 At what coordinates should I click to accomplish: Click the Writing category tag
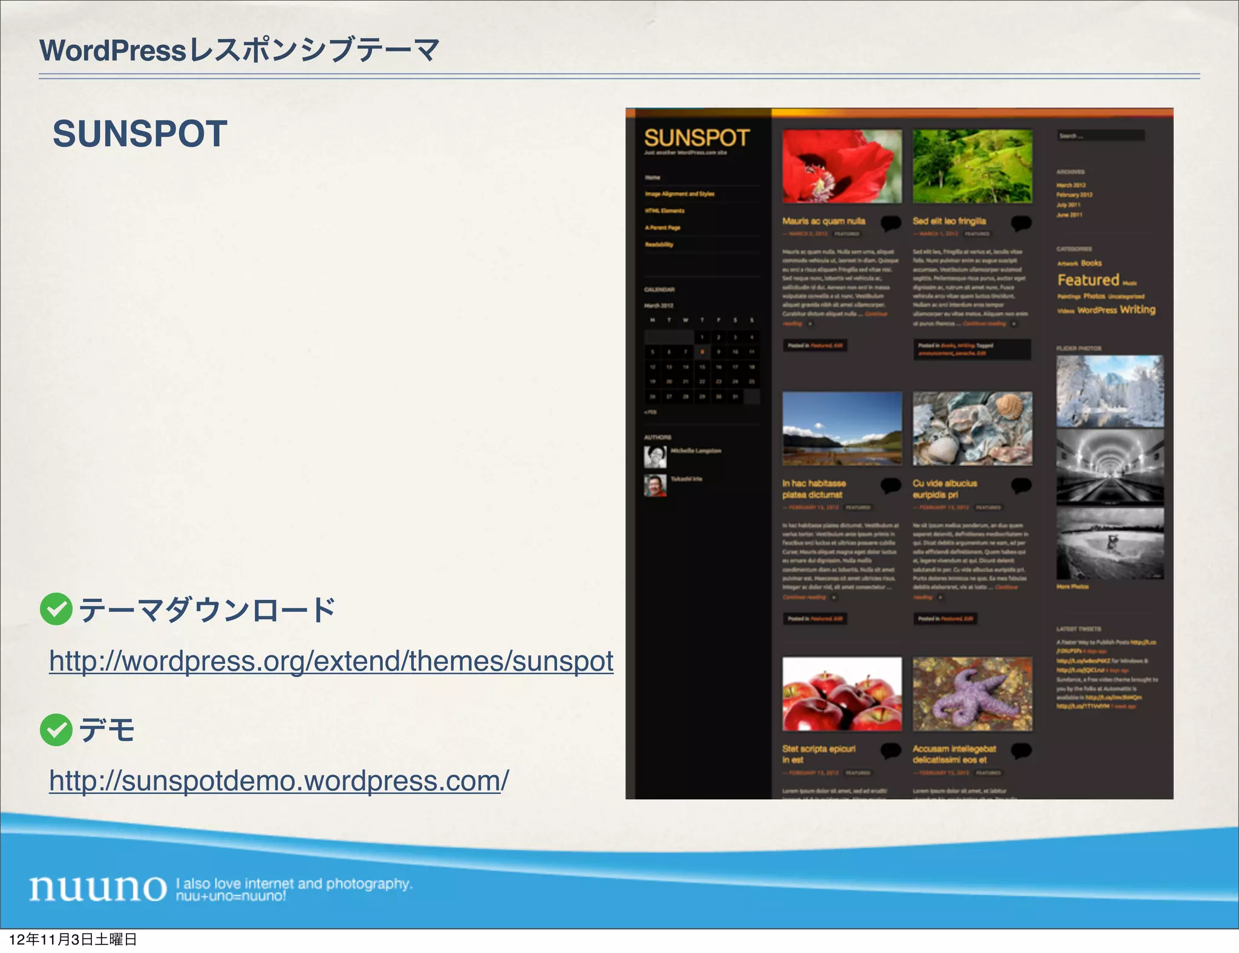pos(1137,310)
